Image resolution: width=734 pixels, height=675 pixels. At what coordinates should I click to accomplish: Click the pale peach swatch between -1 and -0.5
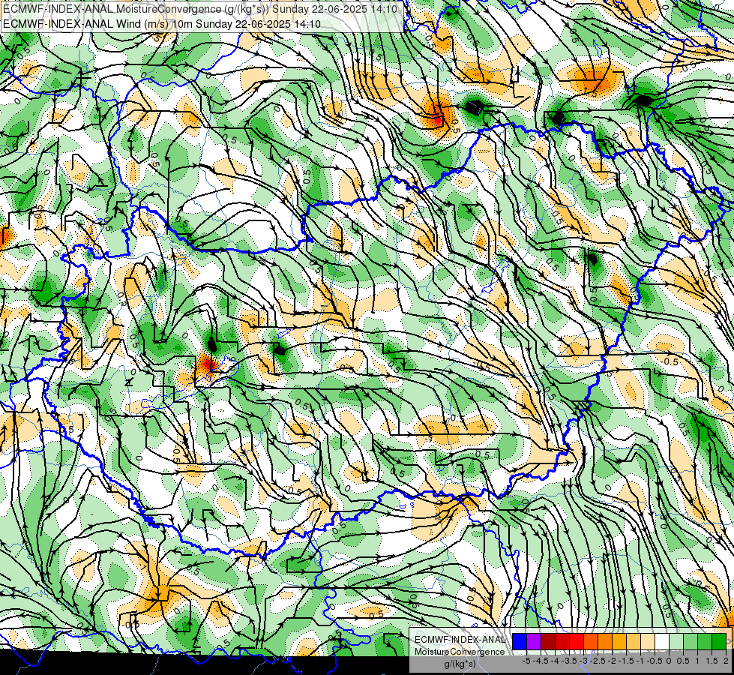tap(647, 642)
